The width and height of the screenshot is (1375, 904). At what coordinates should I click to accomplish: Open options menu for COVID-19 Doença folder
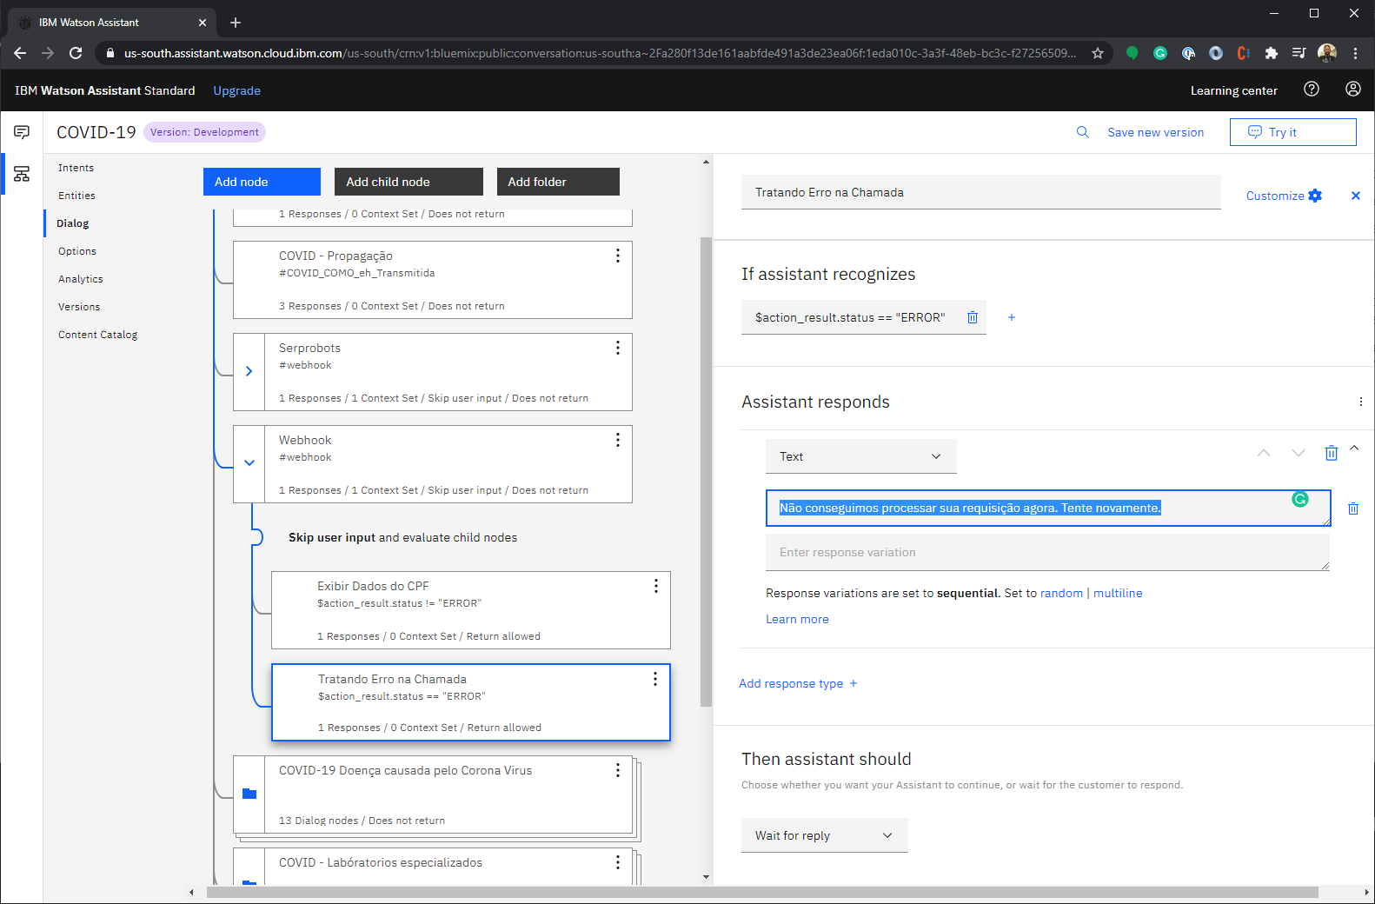click(618, 770)
